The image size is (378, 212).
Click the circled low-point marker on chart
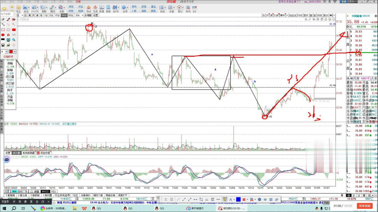click(x=265, y=116)
